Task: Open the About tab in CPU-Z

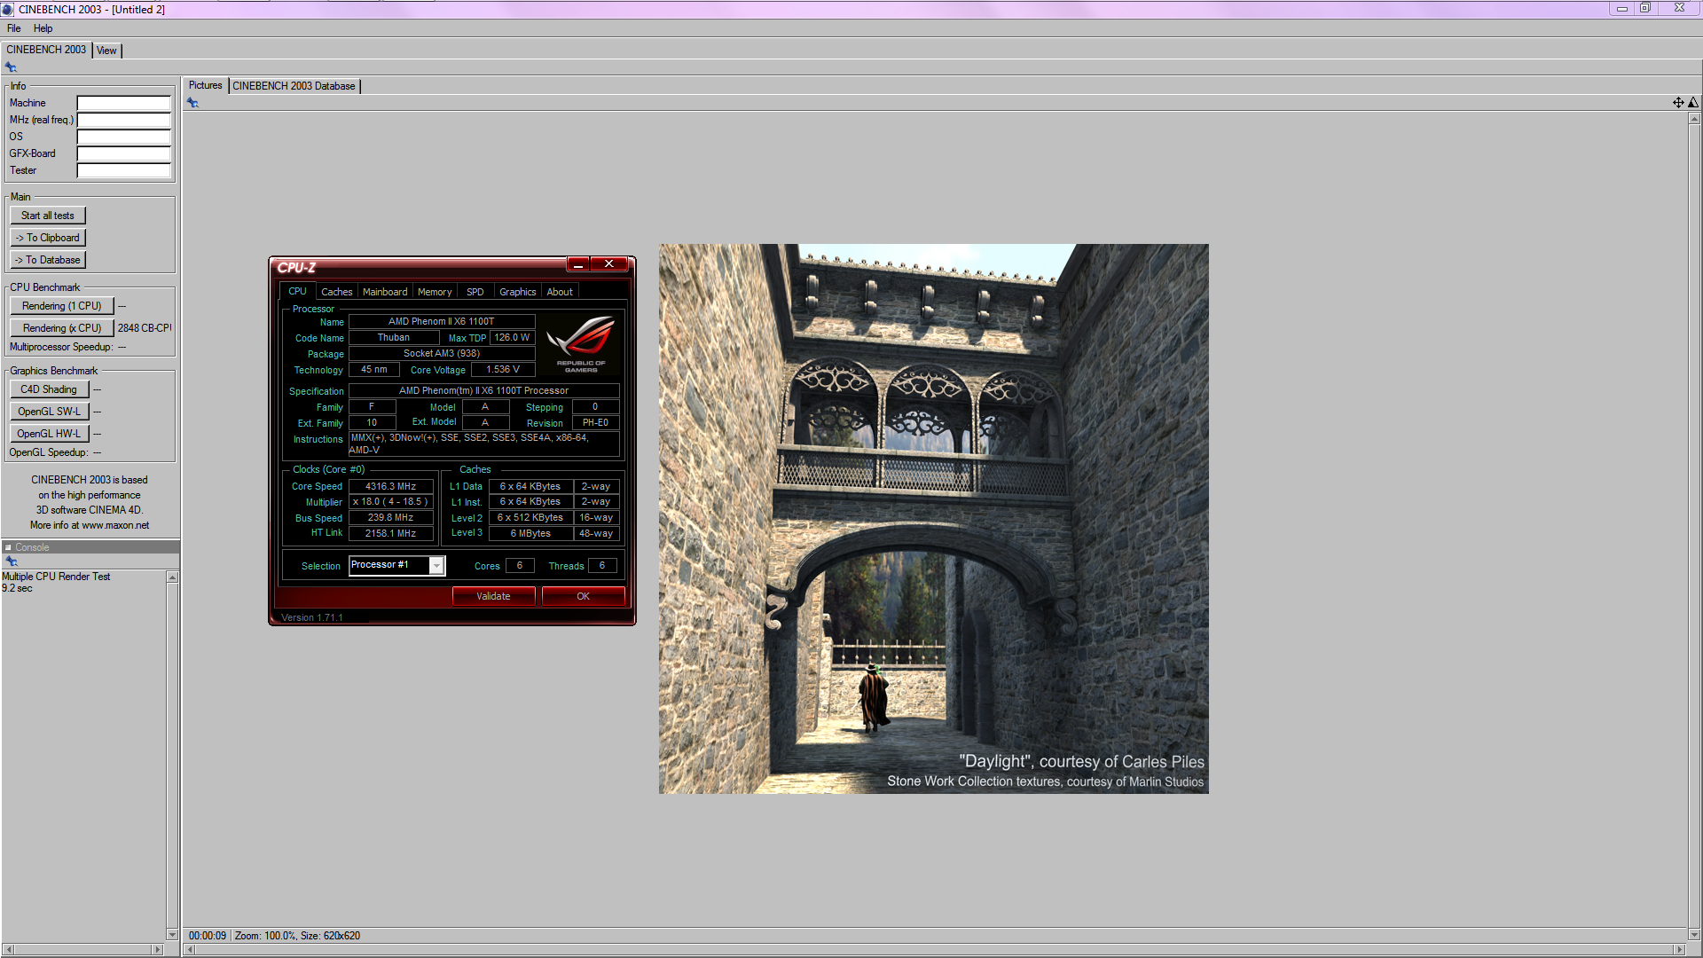Action: tap(560, 292)
